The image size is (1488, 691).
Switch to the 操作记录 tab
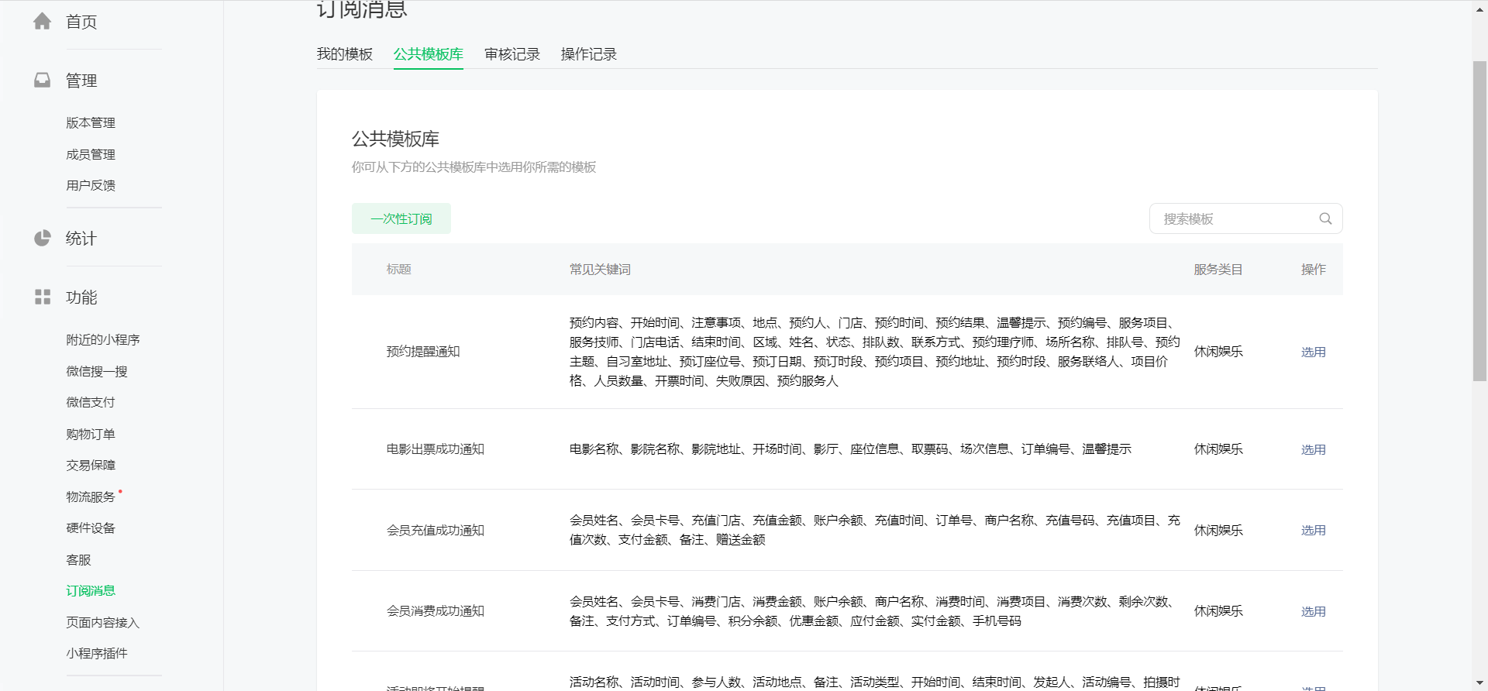click(x=589, y=54)
